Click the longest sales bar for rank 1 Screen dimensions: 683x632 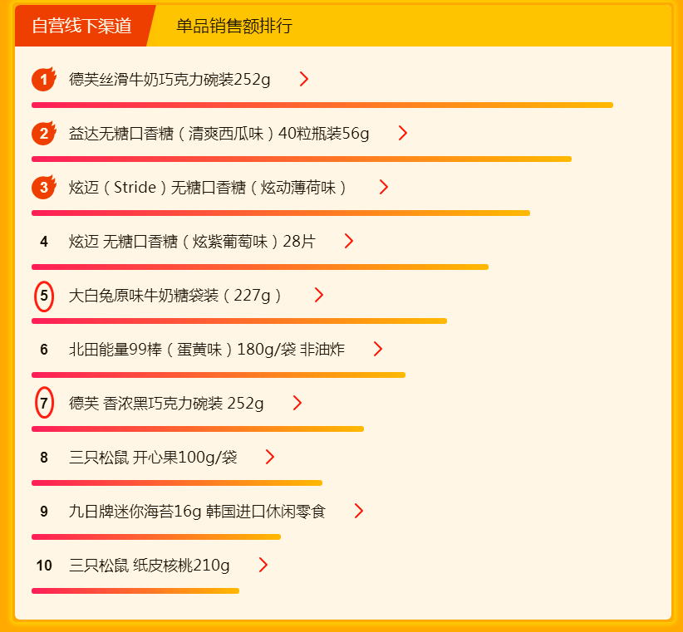coord(322,105)
